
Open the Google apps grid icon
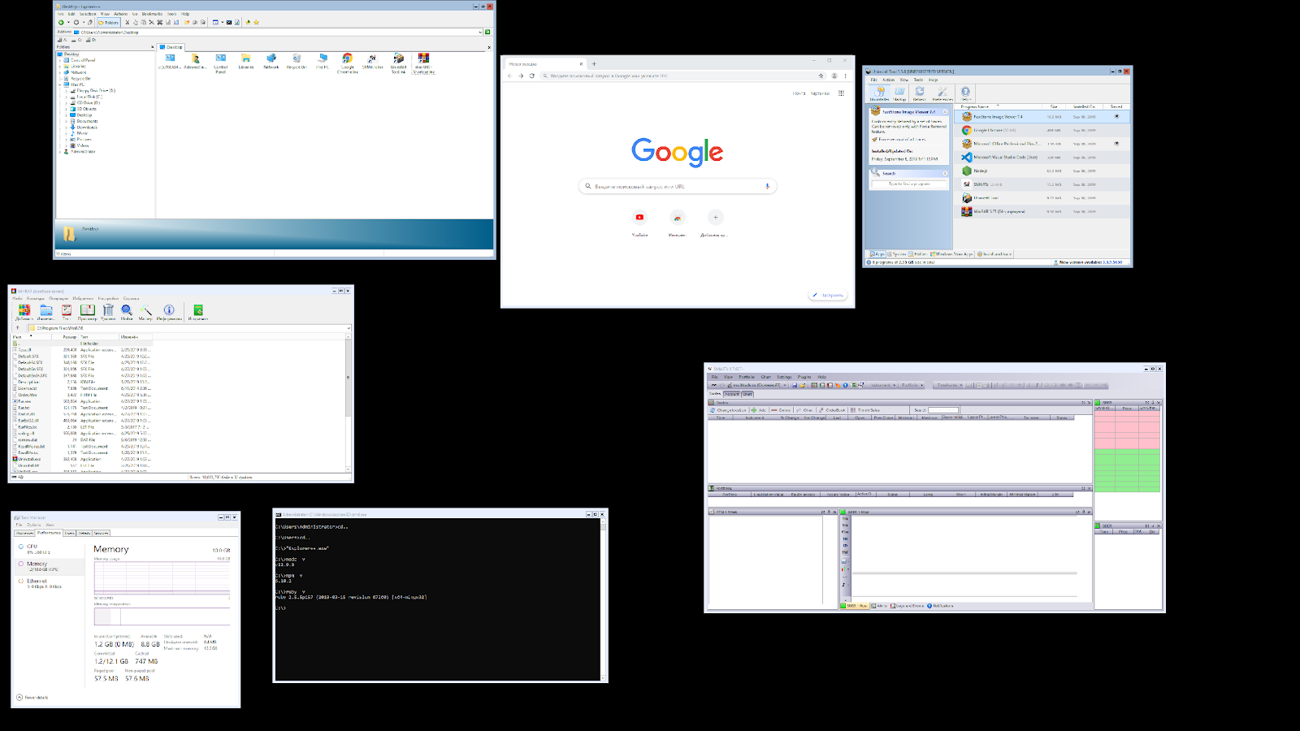tap(841, 93)
